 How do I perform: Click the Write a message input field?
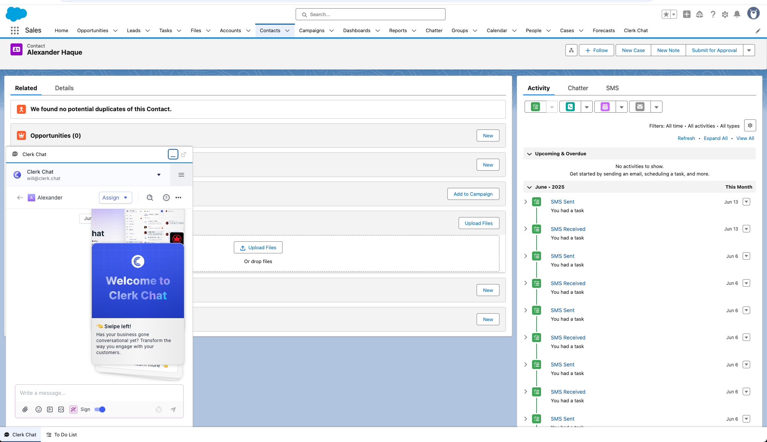tap(99, 393)
